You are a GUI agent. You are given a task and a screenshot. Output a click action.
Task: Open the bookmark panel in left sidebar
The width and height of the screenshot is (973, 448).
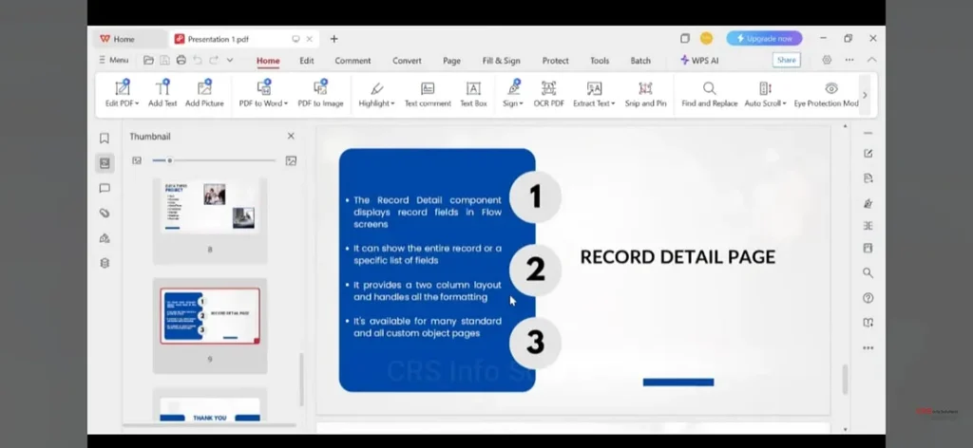coord(105,138)
